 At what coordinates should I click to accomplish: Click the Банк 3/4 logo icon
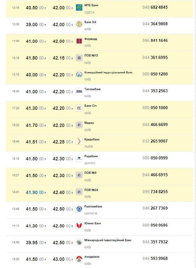tap(79, 24)
